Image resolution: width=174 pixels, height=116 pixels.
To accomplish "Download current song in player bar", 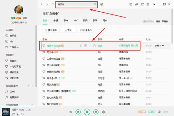I will tap(18, 114).
